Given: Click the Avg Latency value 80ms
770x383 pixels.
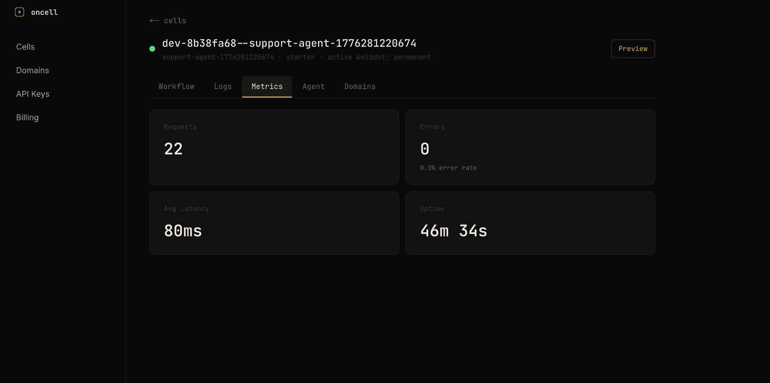Looking at the screenshot, I should [183, 231].
